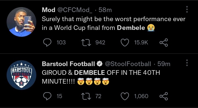198x108 pixels.
Task: Open Barstool Football logo avatar
Action: tap(21, 75)
